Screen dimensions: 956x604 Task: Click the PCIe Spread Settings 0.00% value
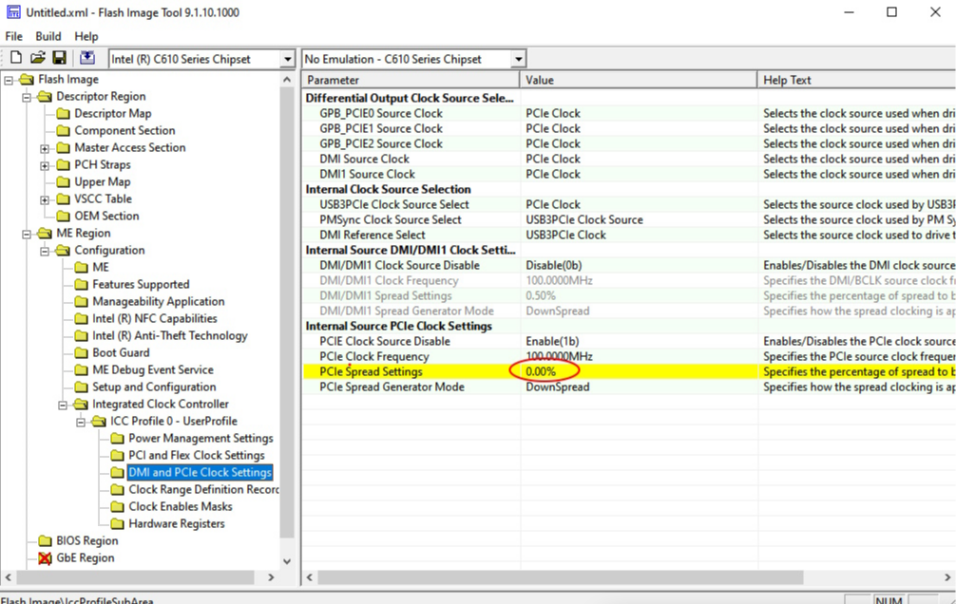(x=541, y=371)
